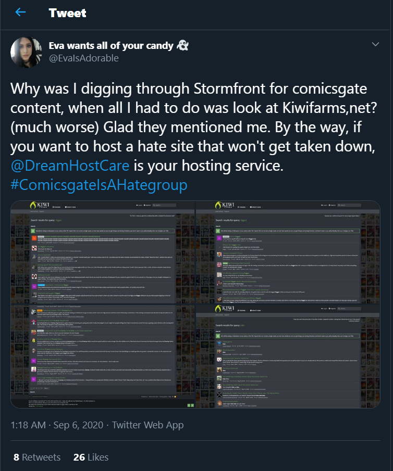Viewport: 393px width, 471px height.
Task: Show the list of 26 Likes
Action: tap(91, 457)
